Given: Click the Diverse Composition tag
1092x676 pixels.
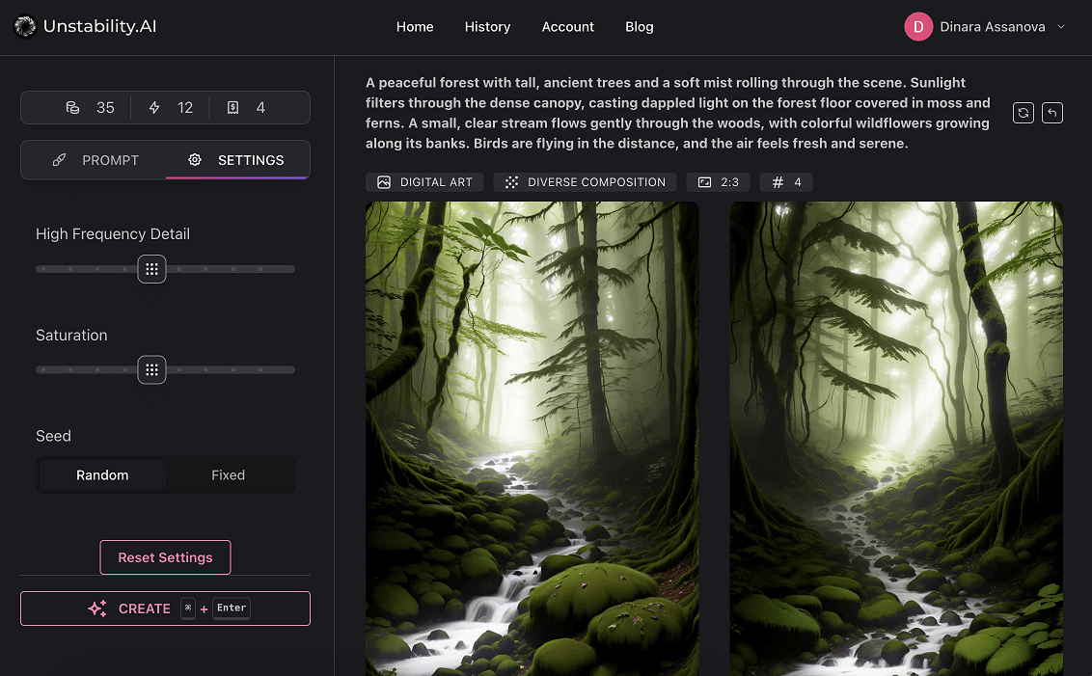Looking at the screenshot, I should click(x=585, y=182).
